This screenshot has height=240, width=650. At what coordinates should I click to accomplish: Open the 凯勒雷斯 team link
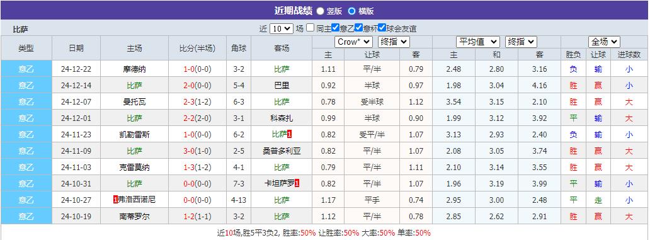pyautogui.click(x=134, y=135)
